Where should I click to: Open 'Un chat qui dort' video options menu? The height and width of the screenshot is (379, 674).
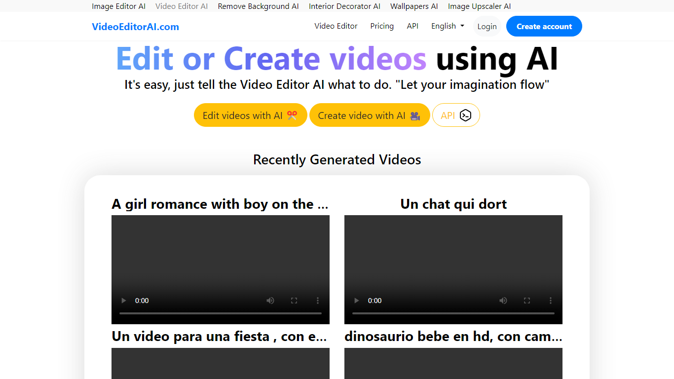[551, 301]
